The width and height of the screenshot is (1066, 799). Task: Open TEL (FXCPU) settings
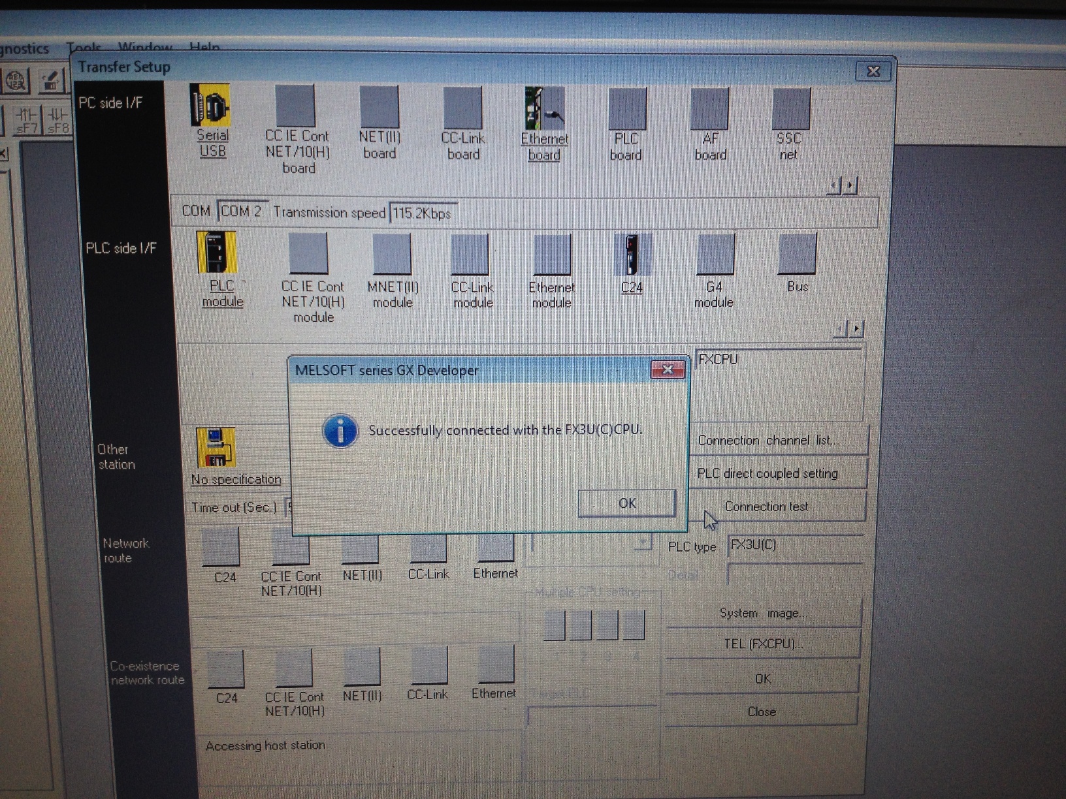point(763,644)
